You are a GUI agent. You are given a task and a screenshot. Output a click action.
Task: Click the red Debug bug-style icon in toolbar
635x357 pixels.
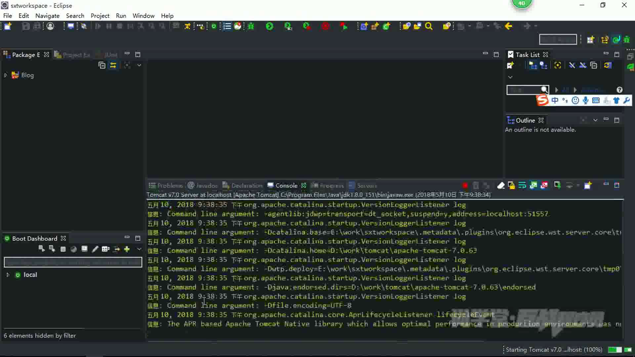coord(325,26)
